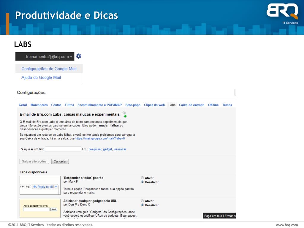Open Encaminhamento e POP/IMAP tab
Viewport: 304px width, 228px height.
pos(99,105)
